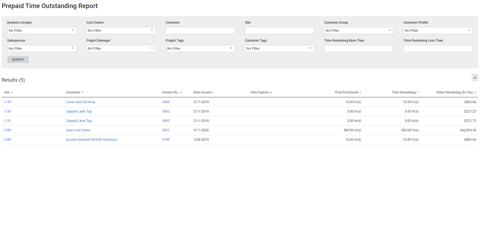
Task: Click the Customer input field
Action: (200, 31)
